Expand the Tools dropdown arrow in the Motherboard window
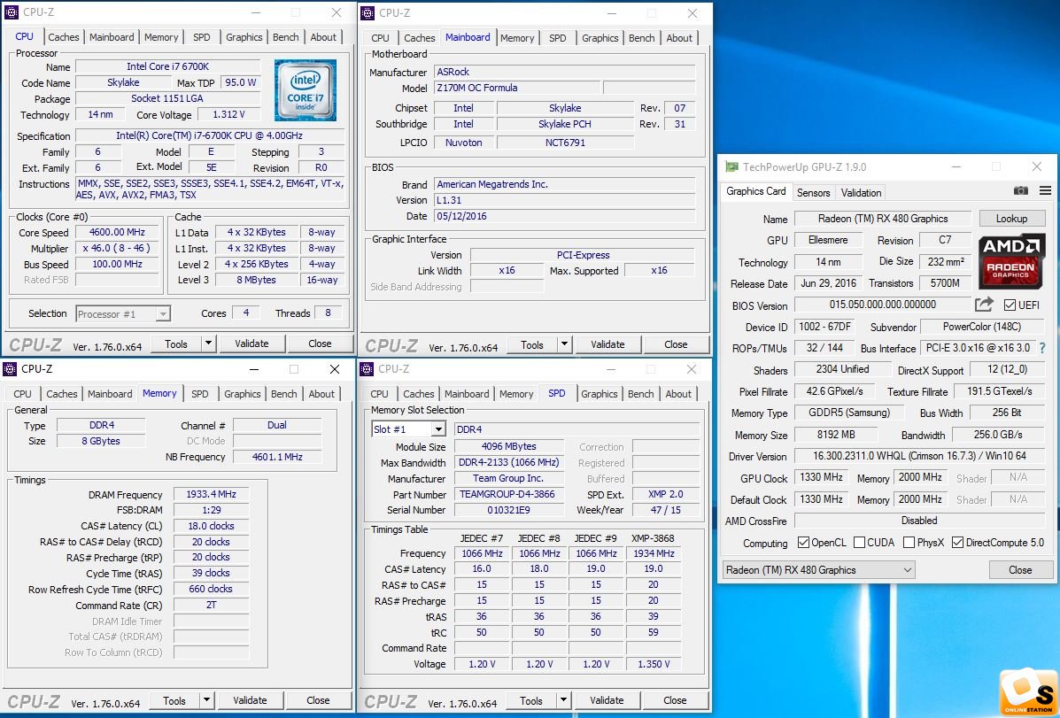 tap(564, 344)
